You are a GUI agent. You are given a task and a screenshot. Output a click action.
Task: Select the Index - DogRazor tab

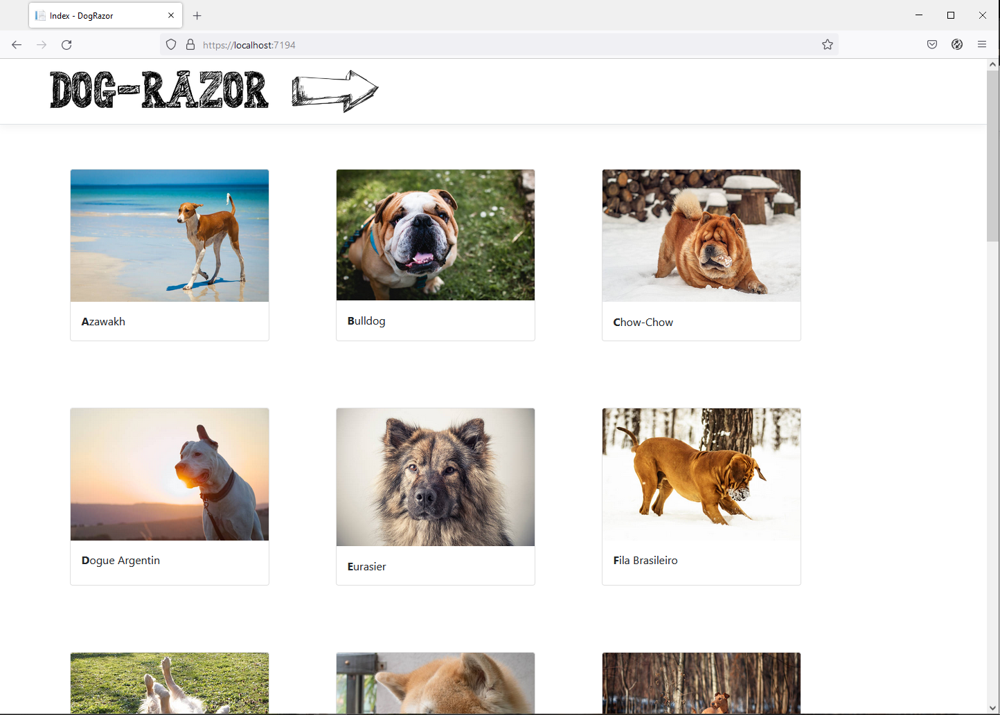point(97,15)
